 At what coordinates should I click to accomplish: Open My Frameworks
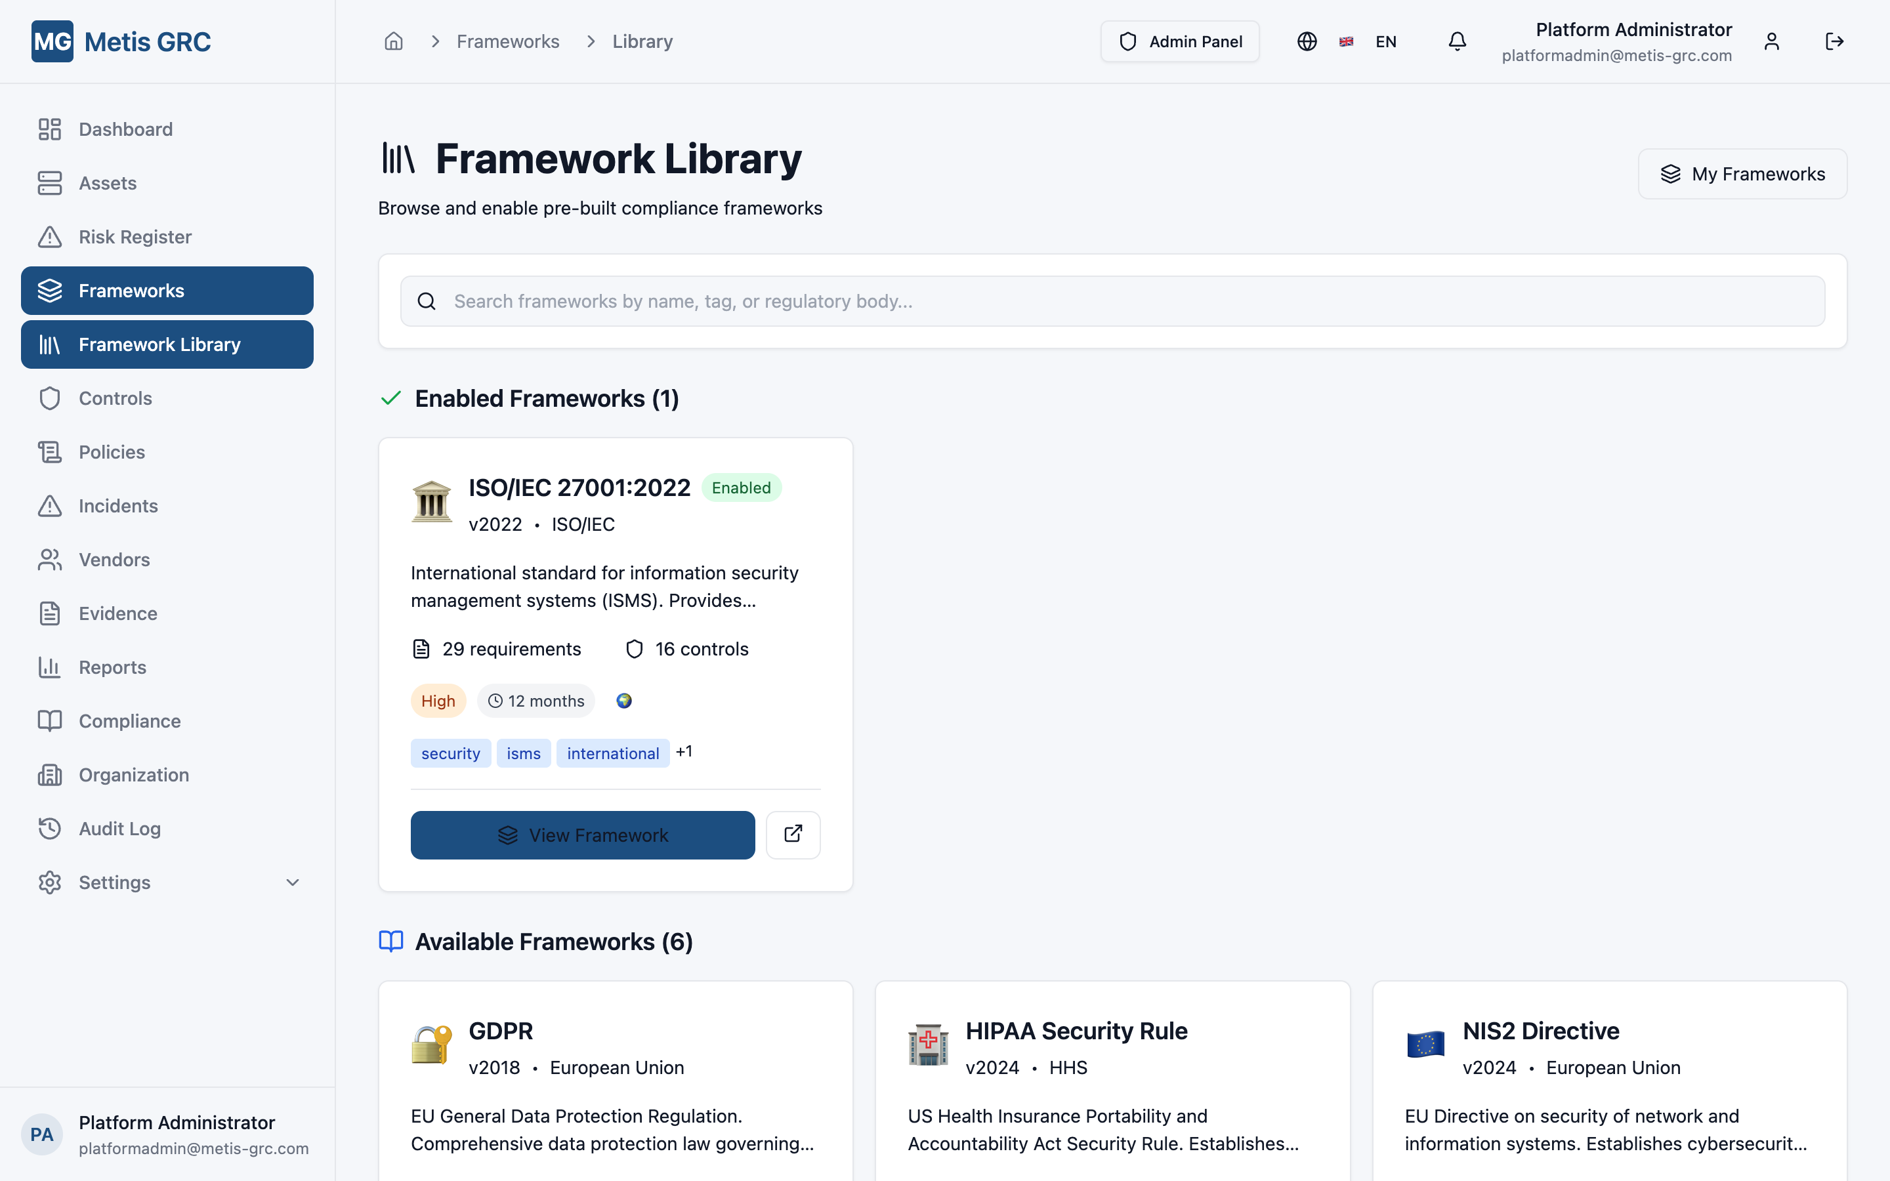point(1742,173)
